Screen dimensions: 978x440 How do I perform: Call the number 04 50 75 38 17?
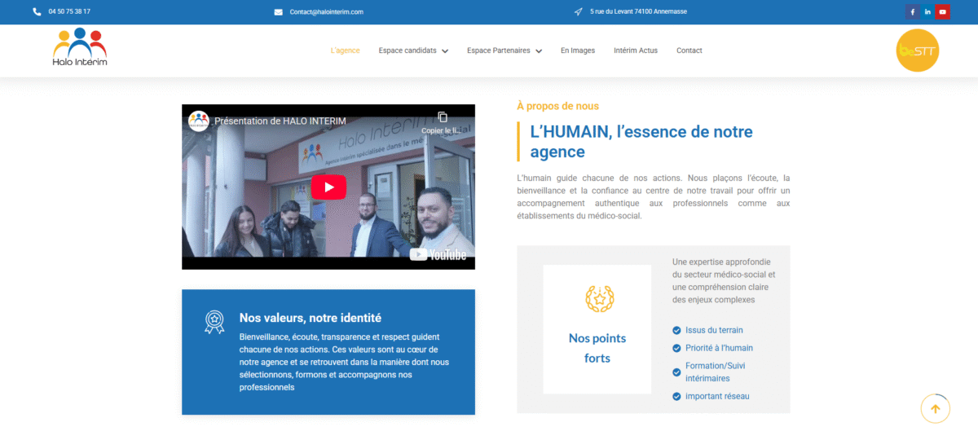click(69, 12)
